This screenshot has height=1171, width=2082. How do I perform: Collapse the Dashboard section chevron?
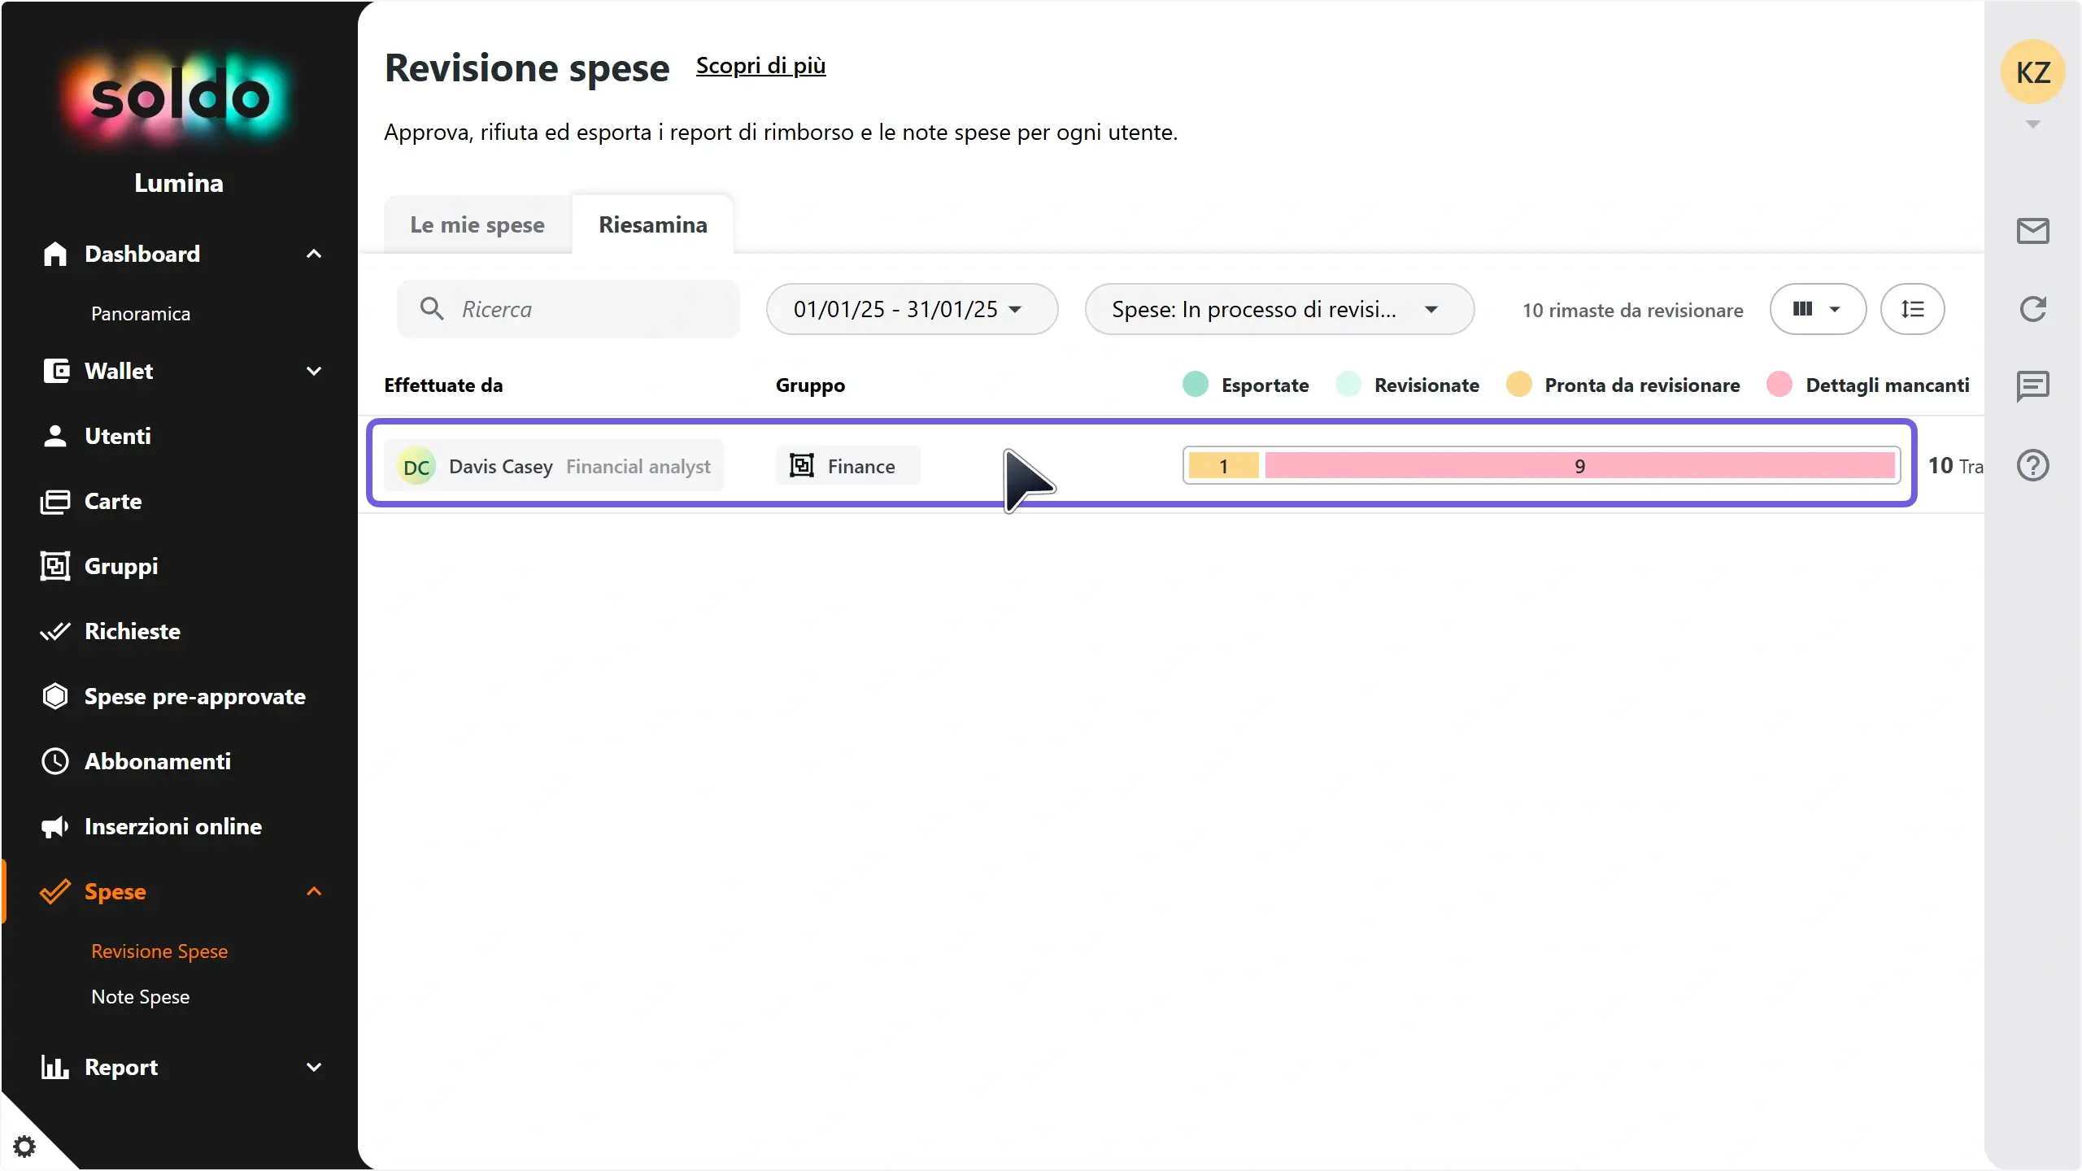314,254
